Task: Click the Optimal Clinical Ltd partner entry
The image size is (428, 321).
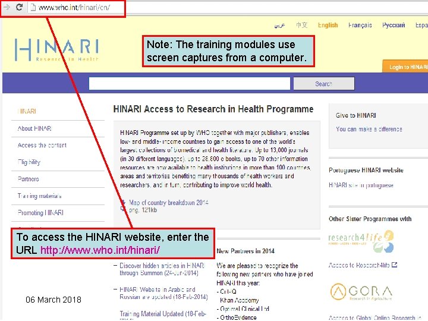Action: (x=243, y=309)
